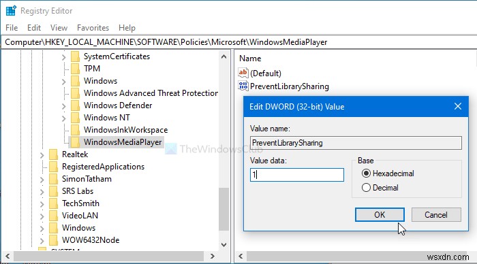The image size is (477, 264).
Task: Open the Edit menu
Action: click(34, 28)
